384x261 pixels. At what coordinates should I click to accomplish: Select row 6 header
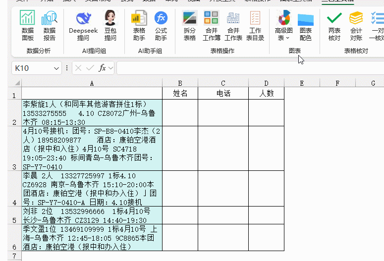click(x=14, y=238)
